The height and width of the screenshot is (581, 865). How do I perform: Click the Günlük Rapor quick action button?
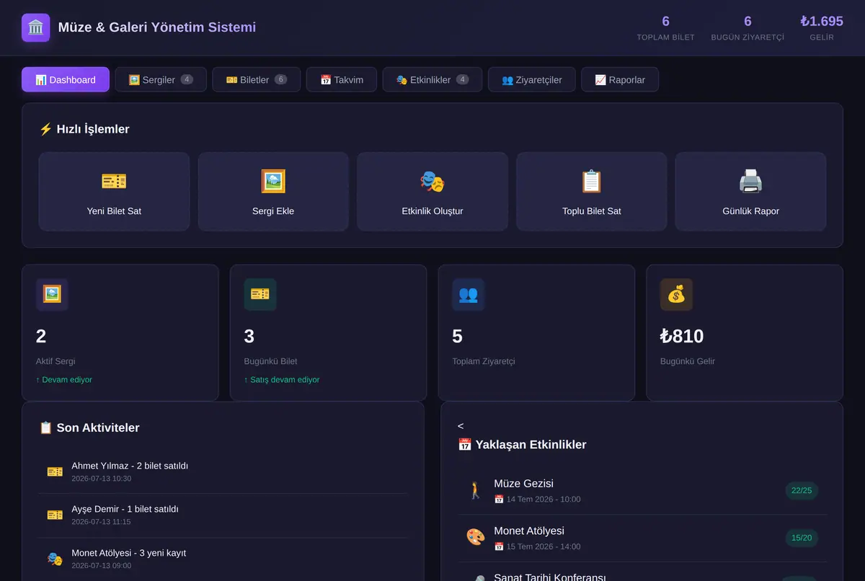coord(750,192)
